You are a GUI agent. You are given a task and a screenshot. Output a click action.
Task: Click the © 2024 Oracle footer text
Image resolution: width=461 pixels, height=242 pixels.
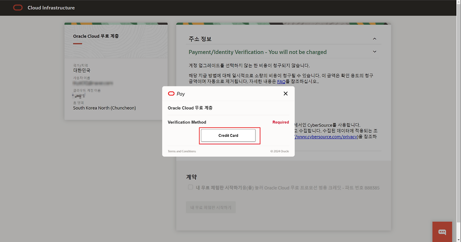point(279,151)
